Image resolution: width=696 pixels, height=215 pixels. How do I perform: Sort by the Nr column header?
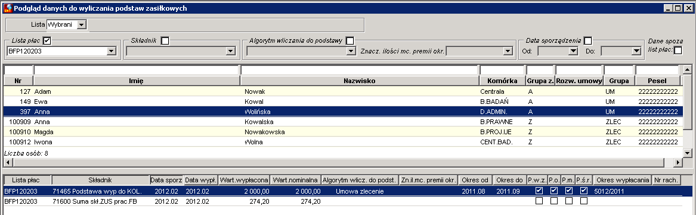coord(18,81)
